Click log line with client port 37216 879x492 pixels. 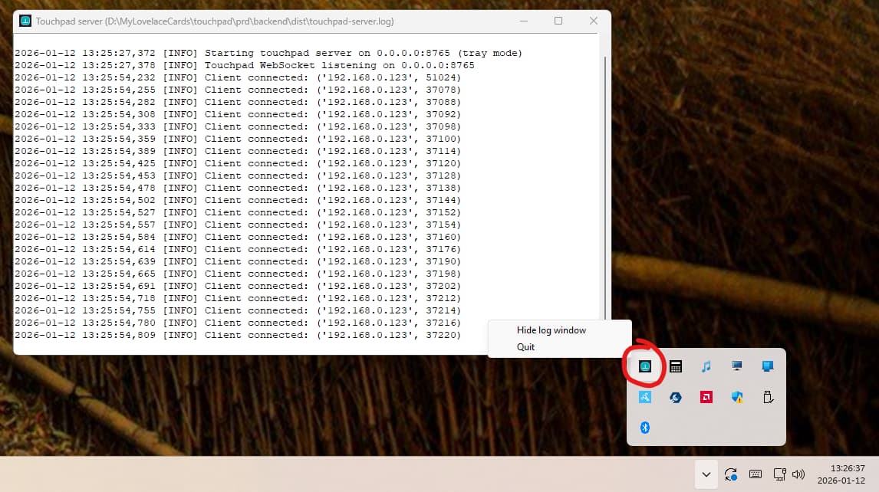tap(238, 323)
